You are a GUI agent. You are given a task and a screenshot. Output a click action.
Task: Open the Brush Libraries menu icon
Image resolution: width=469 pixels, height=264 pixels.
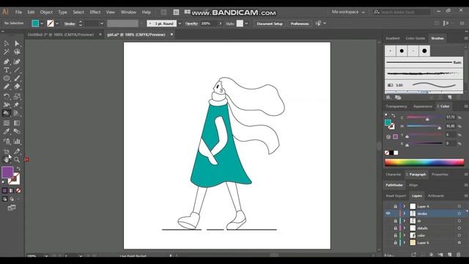coord(388,98)
